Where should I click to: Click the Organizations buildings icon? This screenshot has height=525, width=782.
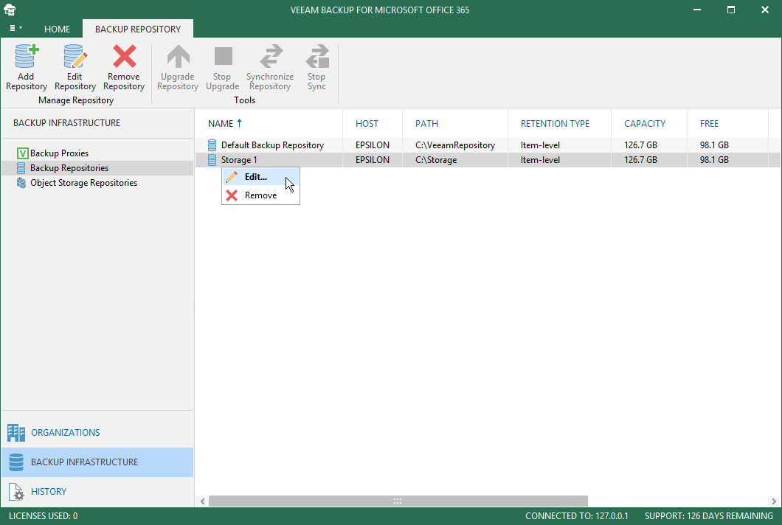[16, 433]
